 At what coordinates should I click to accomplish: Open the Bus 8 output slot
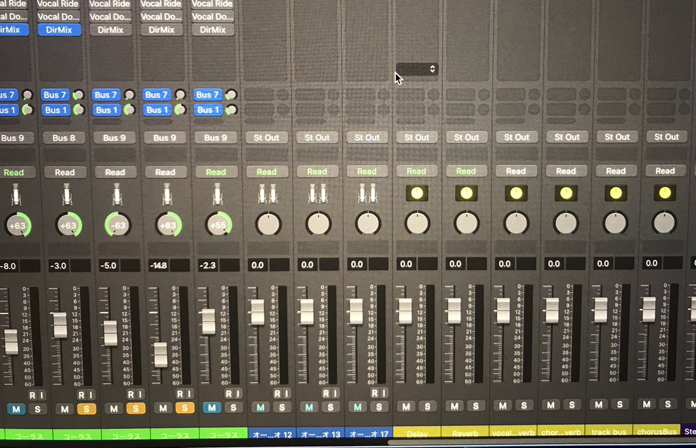click(64, 138)
